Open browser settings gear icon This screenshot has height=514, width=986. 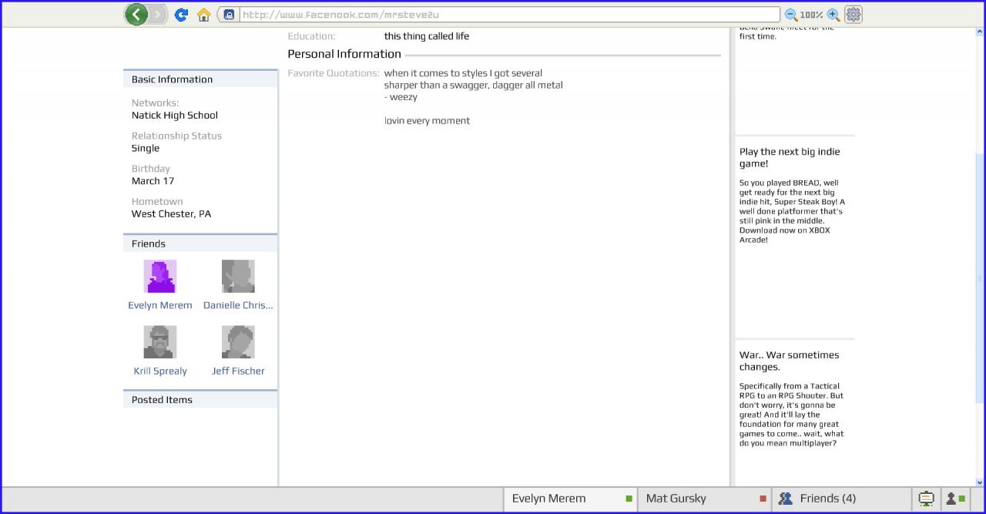point(854,15)
